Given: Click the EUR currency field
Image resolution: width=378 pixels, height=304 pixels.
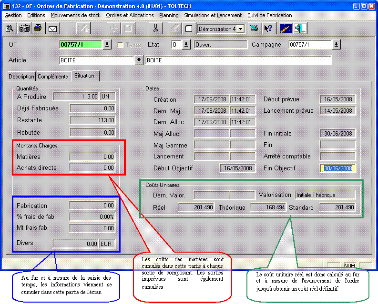Looking at the screenshot, I should coord(107,244).
